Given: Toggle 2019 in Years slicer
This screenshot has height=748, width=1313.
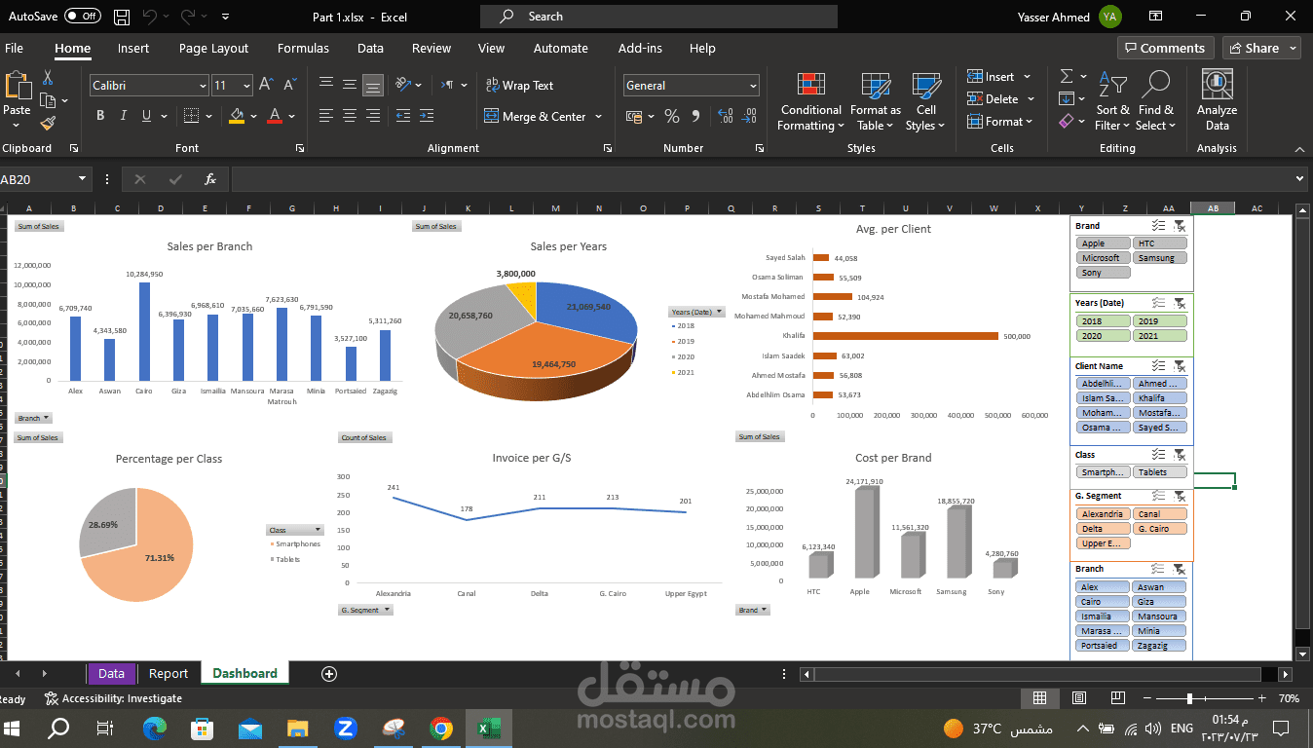Looking at the screenshot, I should point(1160,320).
